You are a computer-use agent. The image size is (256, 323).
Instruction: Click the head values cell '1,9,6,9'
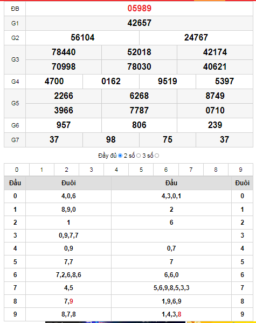(171, 301)
